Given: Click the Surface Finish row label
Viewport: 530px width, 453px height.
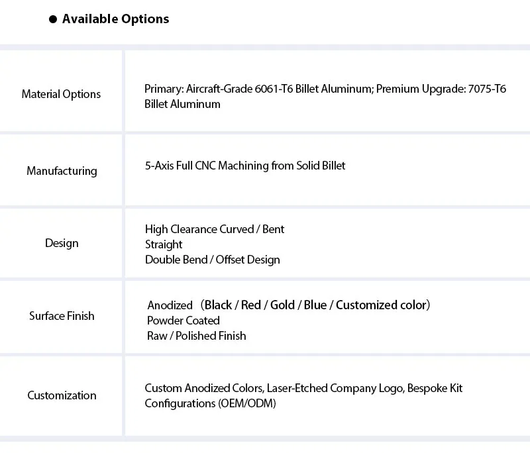Looking at the screenshot, I should 62,316.
